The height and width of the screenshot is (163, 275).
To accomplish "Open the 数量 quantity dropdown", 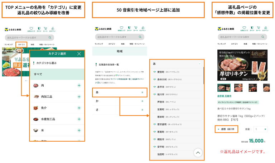I will (261, 129).
